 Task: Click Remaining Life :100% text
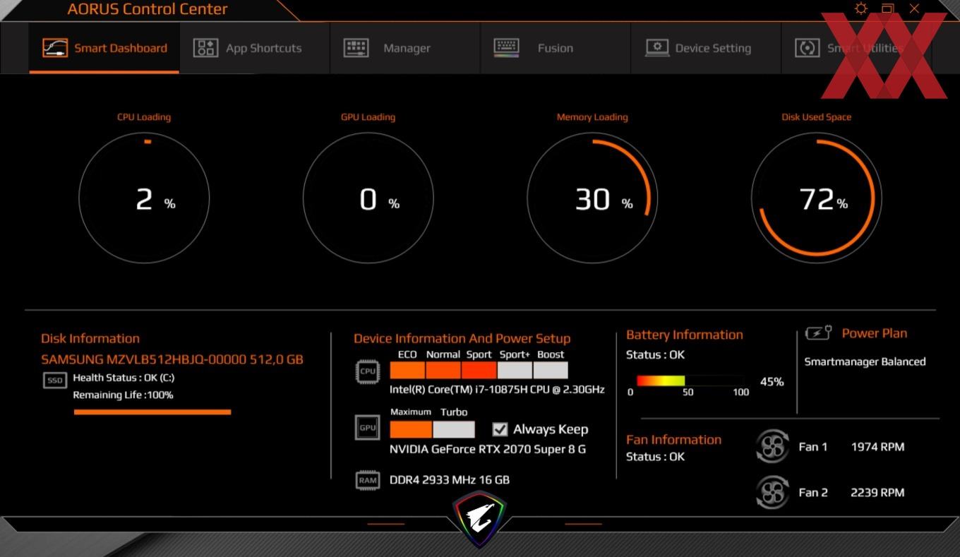123,395
